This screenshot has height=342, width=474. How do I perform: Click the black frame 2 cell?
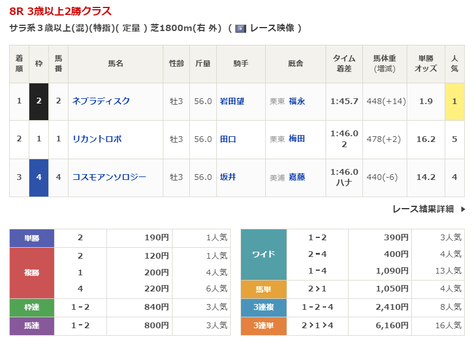coord(39,101)
